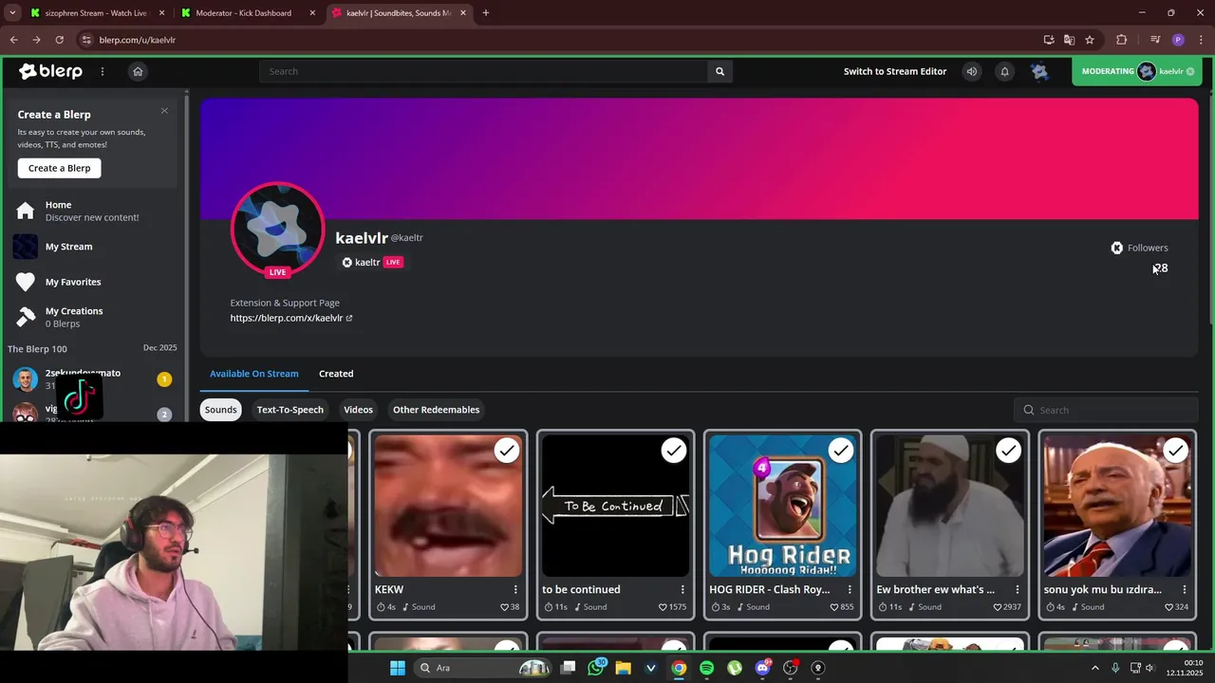This screenshot has height=683, width=1215.
Task: Open Home in the sidebar
Action: [x=92, y=211]
